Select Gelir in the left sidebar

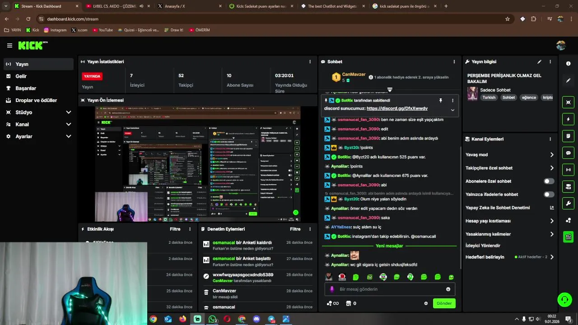coord(38,76)
